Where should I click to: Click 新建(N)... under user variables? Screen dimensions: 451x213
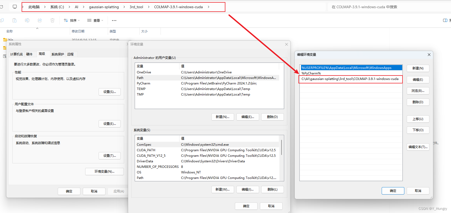(x=222, y=117)
